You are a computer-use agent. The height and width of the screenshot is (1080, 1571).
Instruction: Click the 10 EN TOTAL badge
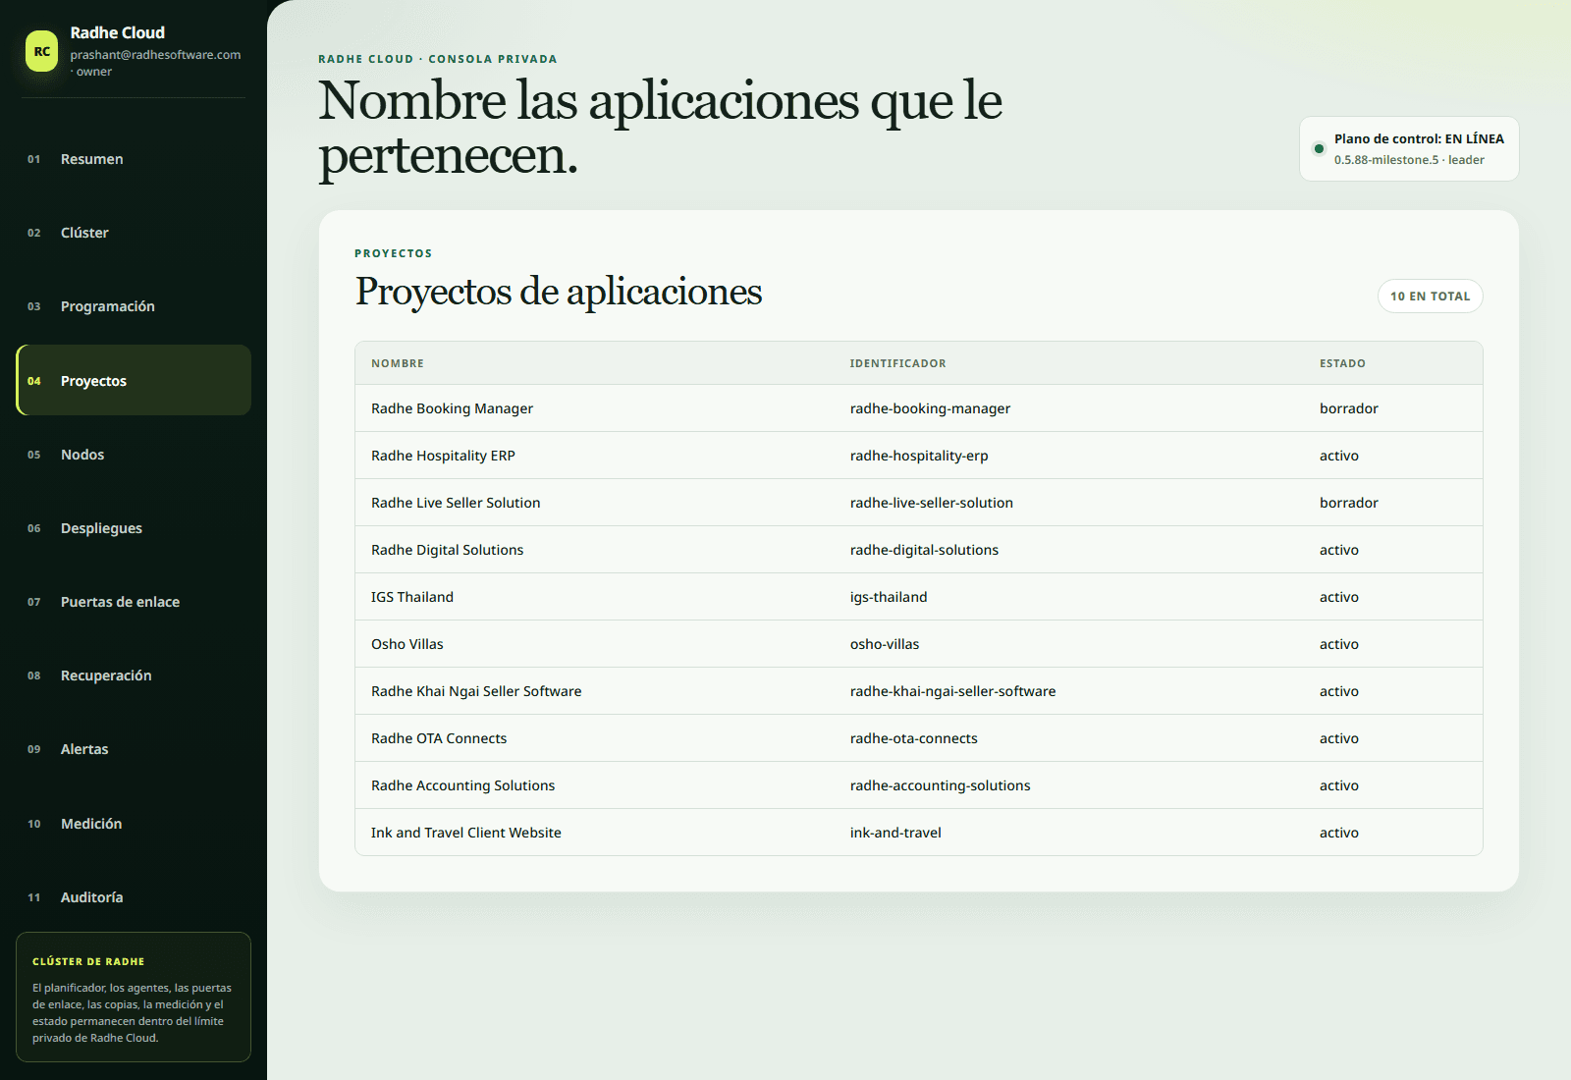click(x=1430, y=297)
